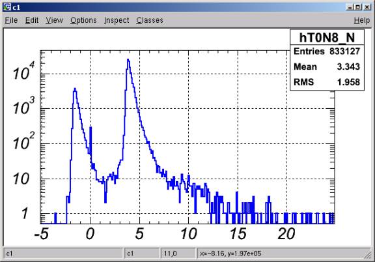
Task: Open the Help menu
Action: [362, 20]
